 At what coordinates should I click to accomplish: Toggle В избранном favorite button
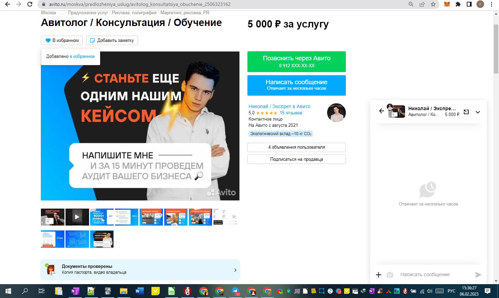pyautogui.click(x=62, y=41)
